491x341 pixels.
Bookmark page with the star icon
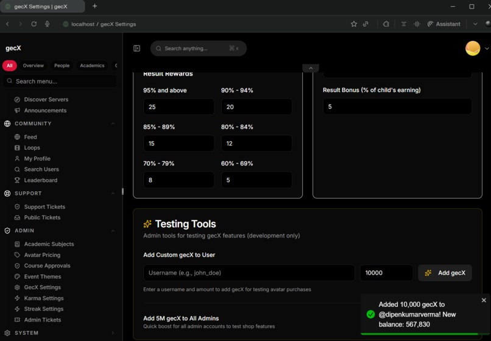click(x=354, y=24)
